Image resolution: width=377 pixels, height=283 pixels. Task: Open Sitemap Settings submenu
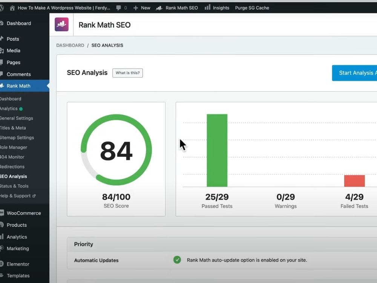pyautogui.click(x=17, y=138)
